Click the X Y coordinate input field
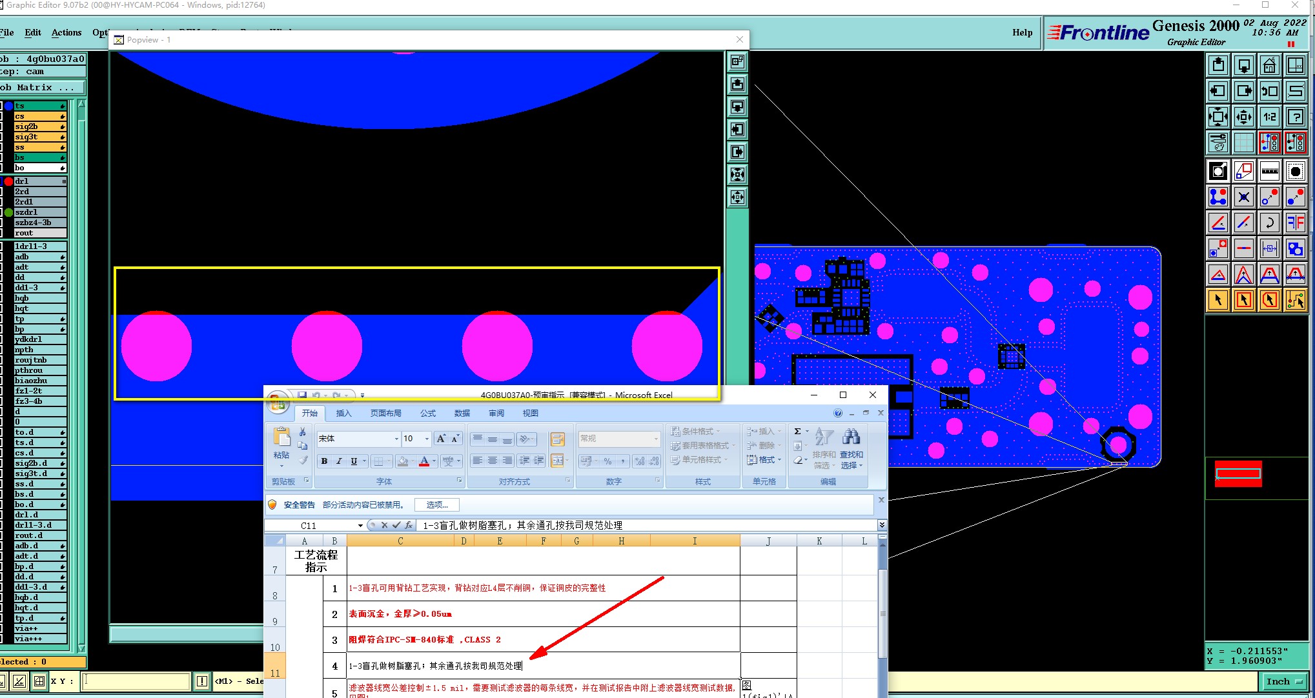This screenshot has width=1315, height=698. [x=136, y=681]
